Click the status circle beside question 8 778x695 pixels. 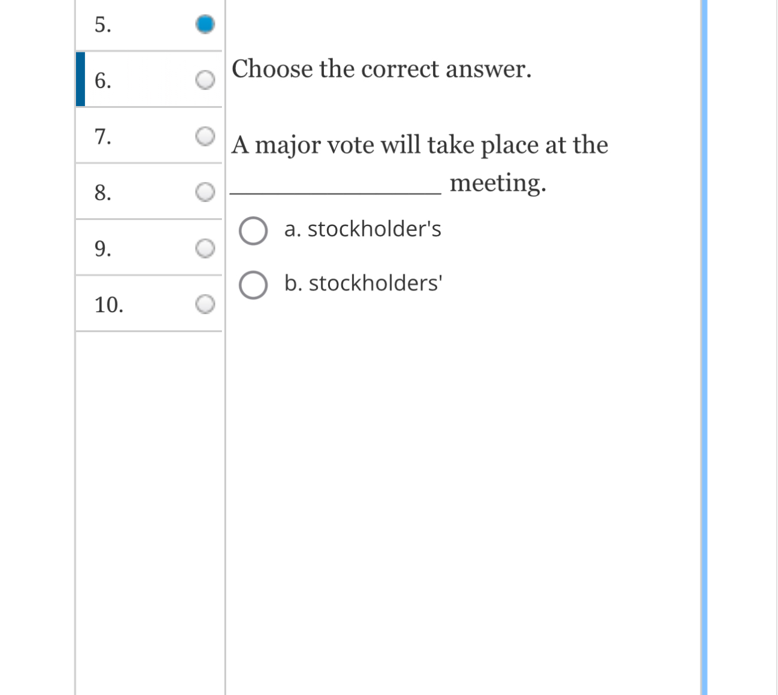(206, 192)
